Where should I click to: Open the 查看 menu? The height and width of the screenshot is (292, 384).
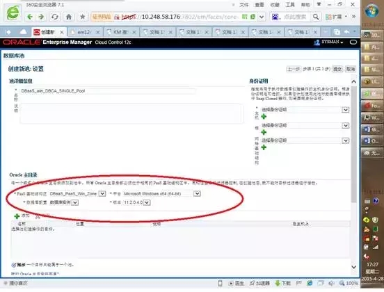[259, 5]
